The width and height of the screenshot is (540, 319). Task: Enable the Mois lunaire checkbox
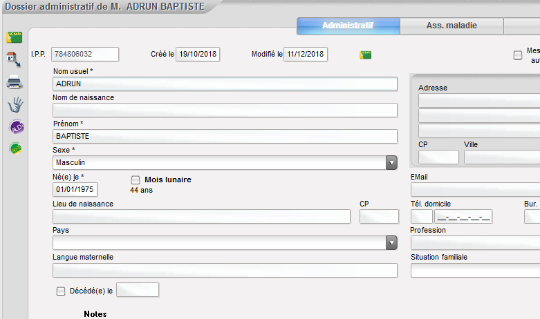pyautogui.click(x=136, y=180)
